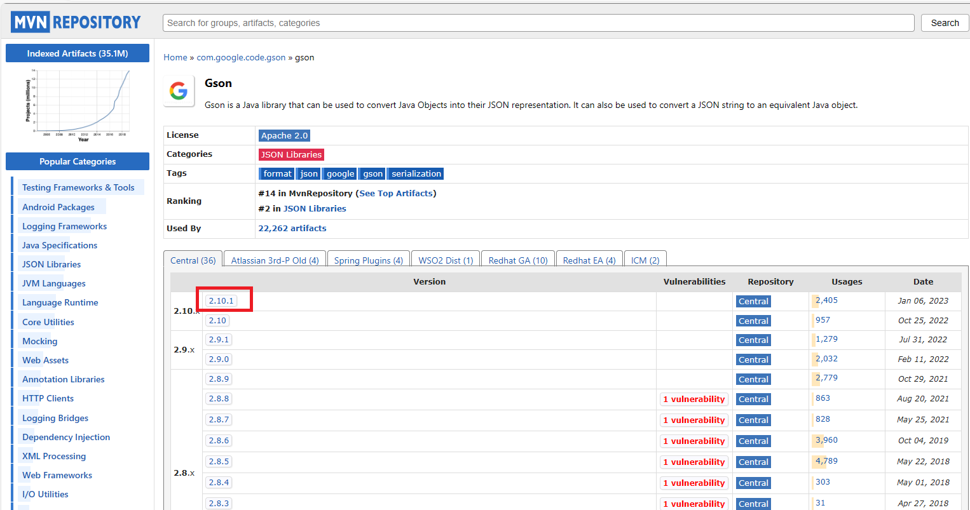Viewport: 970px width, 510px height.
Task: Open version 2.8.4
Action: tap(219, 482)
